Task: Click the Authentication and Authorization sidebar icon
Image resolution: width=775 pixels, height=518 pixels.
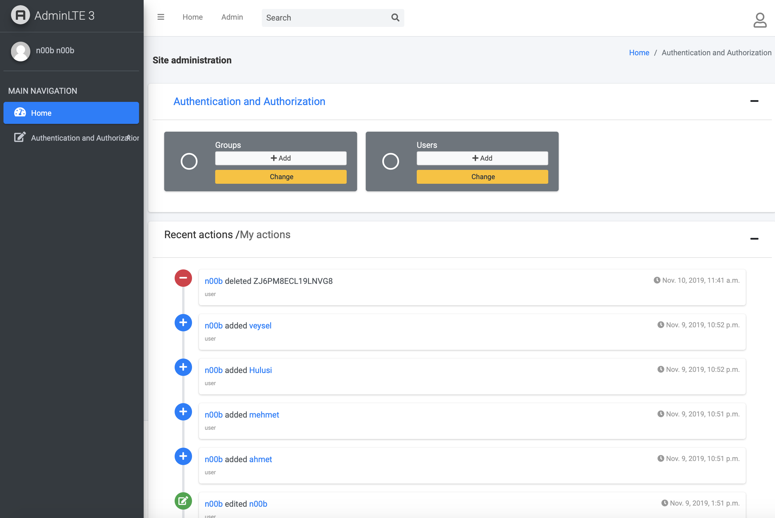Action: [x=19, y=137]
